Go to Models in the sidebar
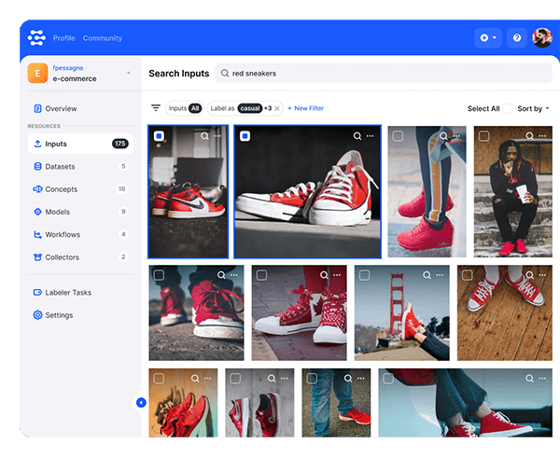Screen dimensions: 560x457 pyautogui.click(x=57, y=212)
